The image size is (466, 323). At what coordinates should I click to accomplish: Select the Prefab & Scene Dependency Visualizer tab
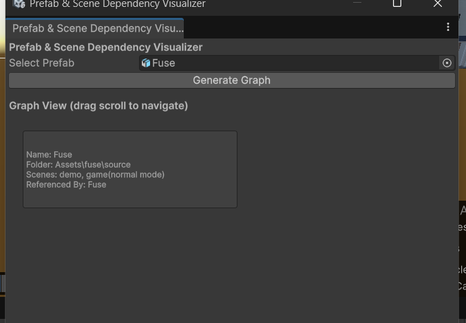point(96,29)
